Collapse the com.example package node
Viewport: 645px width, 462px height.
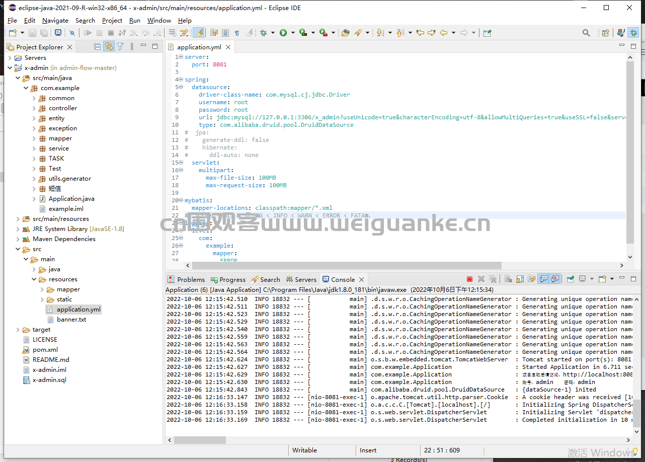pos(26,88)
